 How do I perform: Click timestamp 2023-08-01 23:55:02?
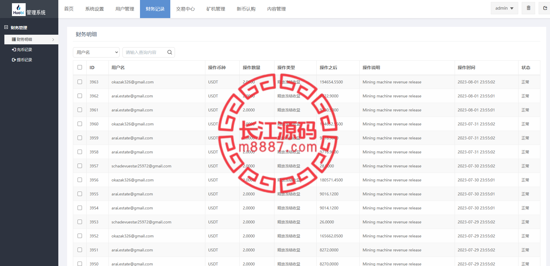point(476,82)
